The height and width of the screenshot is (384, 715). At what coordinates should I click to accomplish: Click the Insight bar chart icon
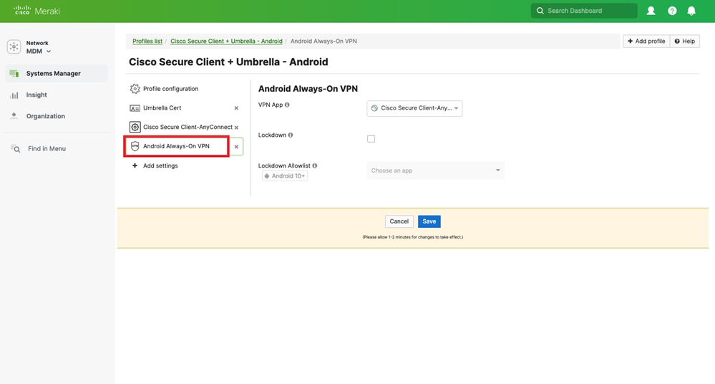[14, 95]
